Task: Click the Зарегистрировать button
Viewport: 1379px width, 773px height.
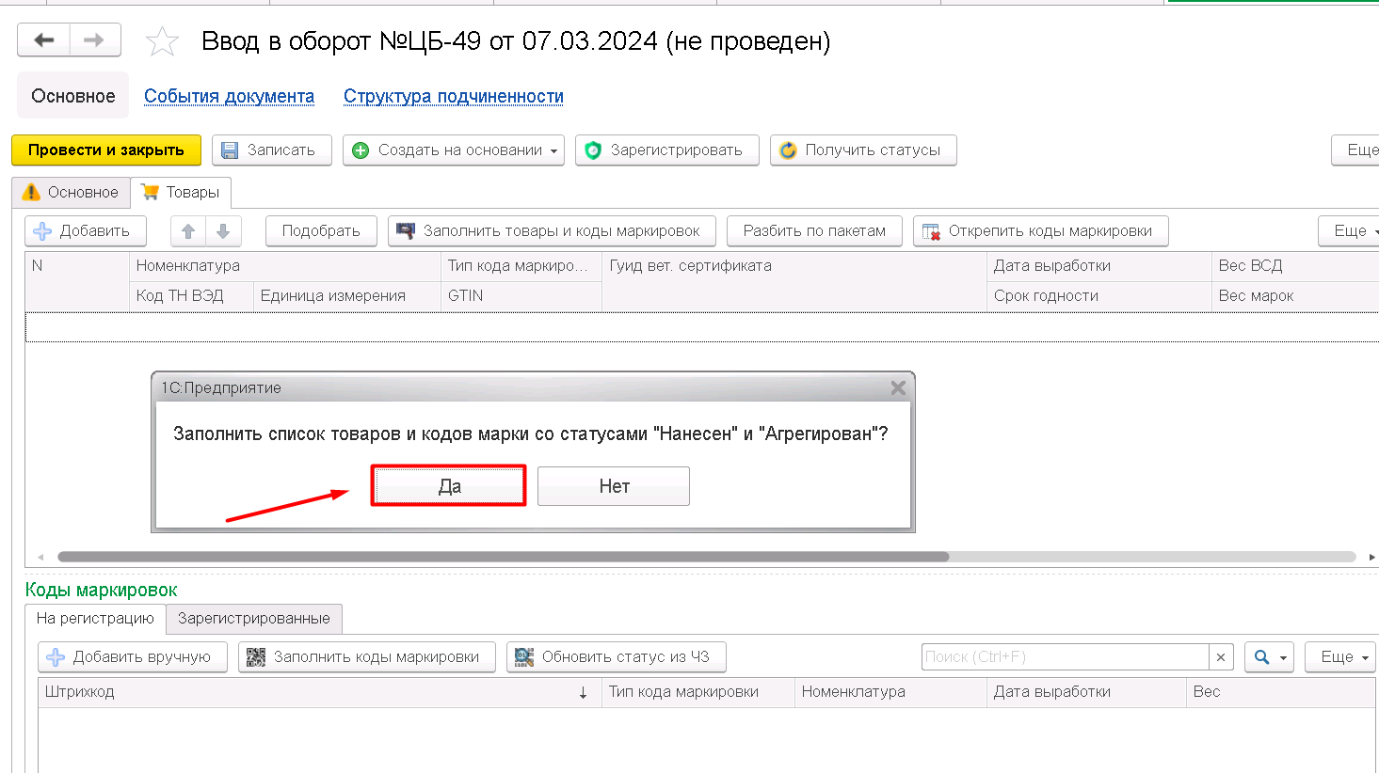Action: pyautogui.click(x=667, y=150)
